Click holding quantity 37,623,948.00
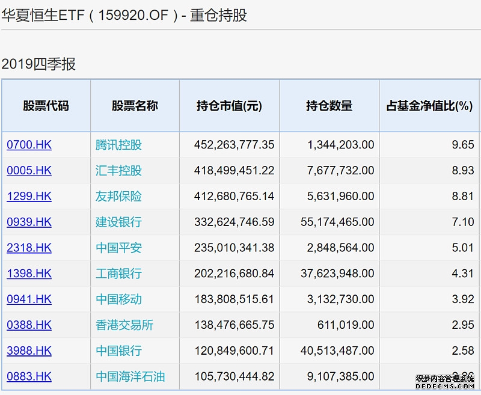Screen dimensions: 481x395 coord(337,274)
